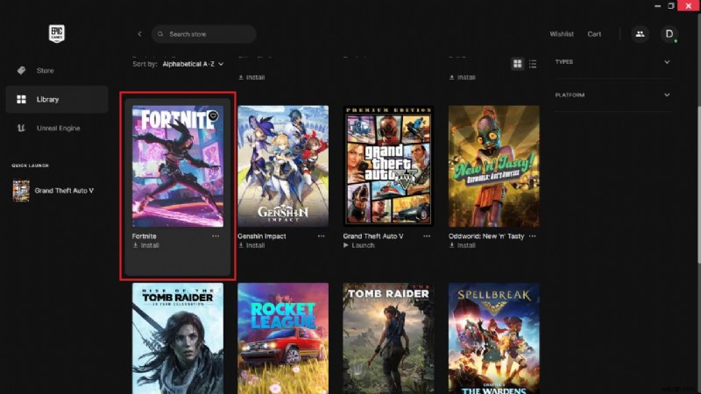Close the Epic Games Launcher window
Viewport: 701px width, 394px height.
[689, 6]
